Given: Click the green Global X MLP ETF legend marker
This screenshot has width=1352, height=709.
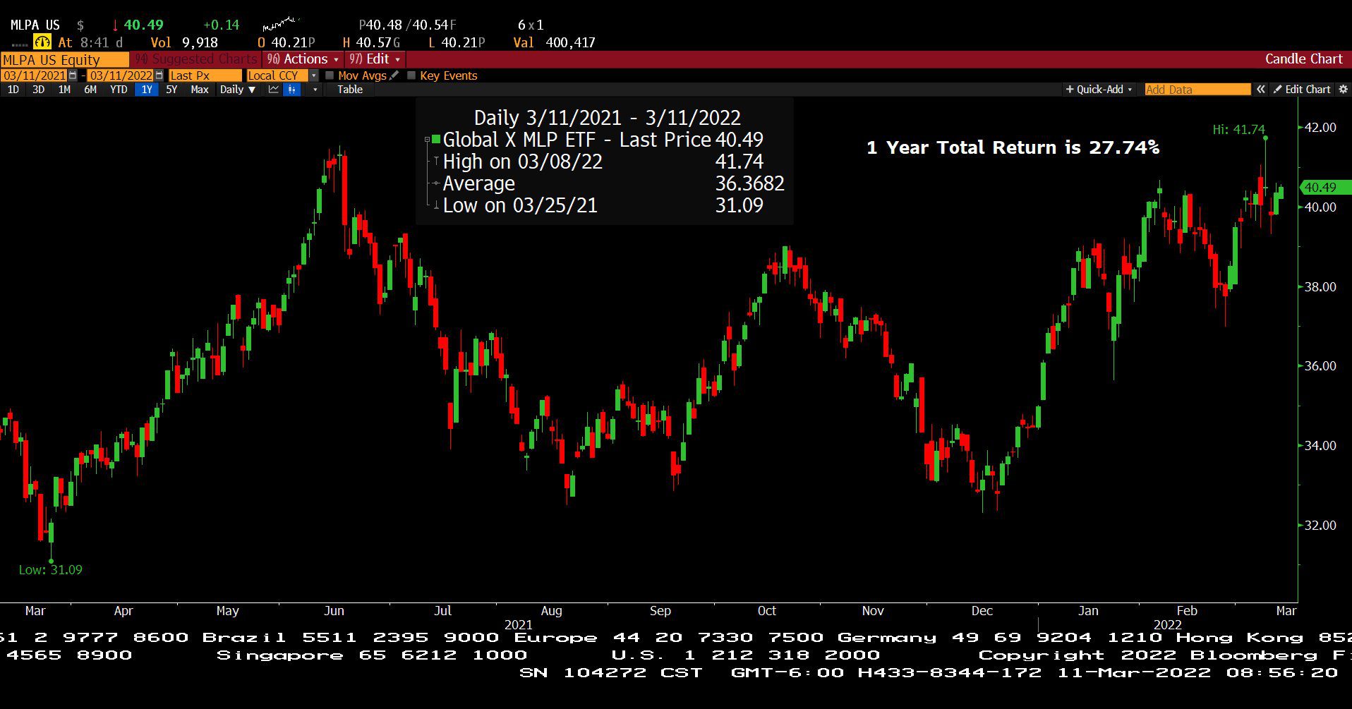Looking at the screenshot, I should point(436,140).
